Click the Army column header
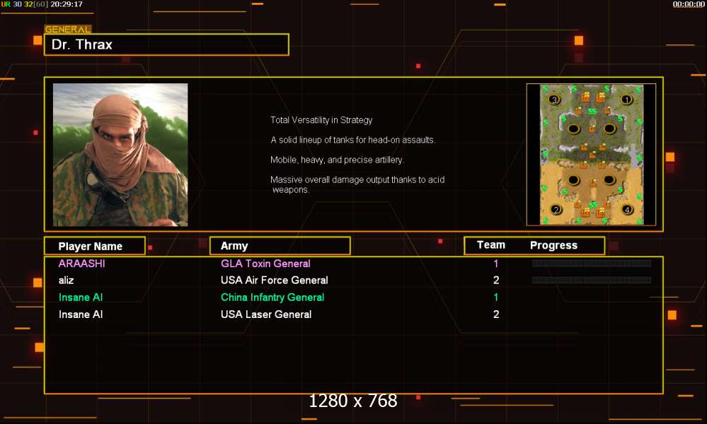 click(280, 246)
